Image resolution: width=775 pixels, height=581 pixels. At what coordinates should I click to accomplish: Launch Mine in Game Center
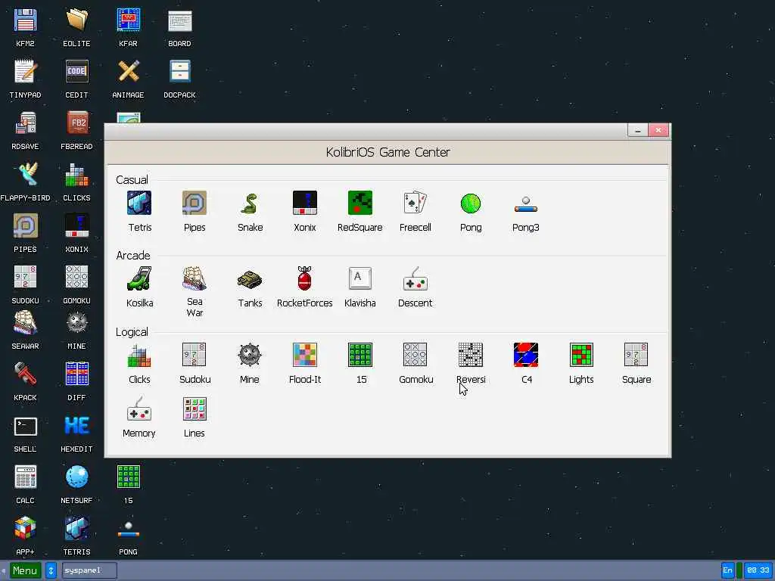[x=250, y=356]
